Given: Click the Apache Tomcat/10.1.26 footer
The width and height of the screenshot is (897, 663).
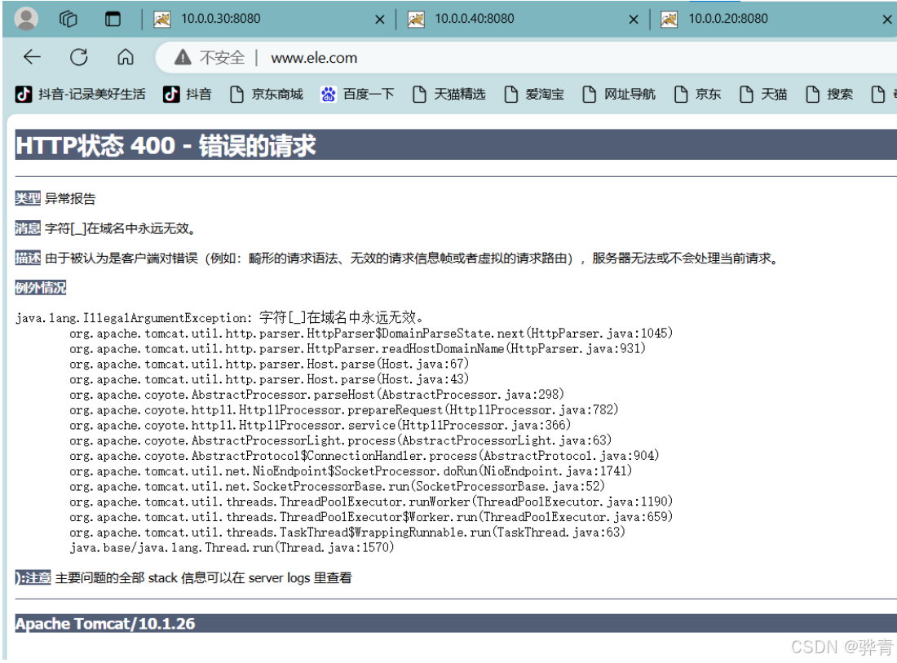Looking at the screenshot, I should click(105, 624).
